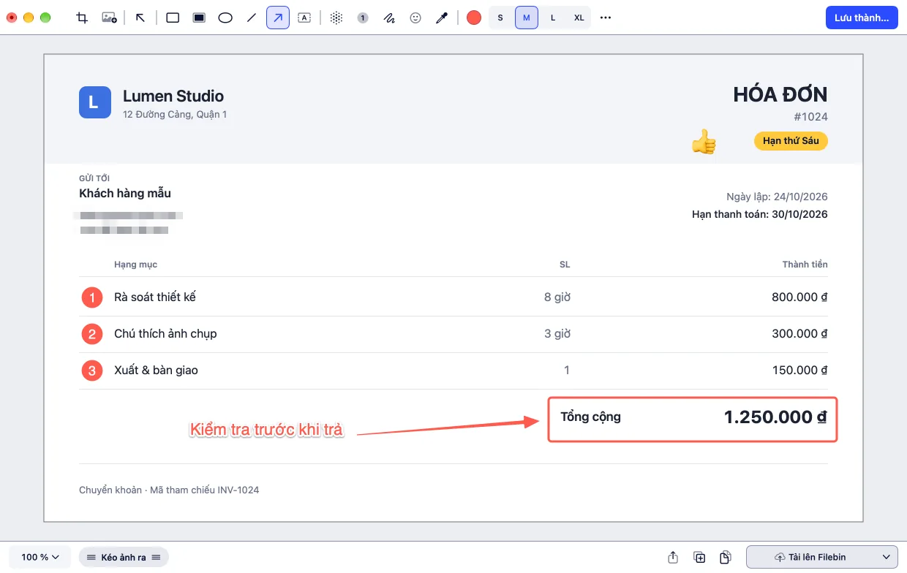Click the "Chú thích ảnh chụp" line item
This screenshot has width=907, height=573.
click(x=165, y=334)
